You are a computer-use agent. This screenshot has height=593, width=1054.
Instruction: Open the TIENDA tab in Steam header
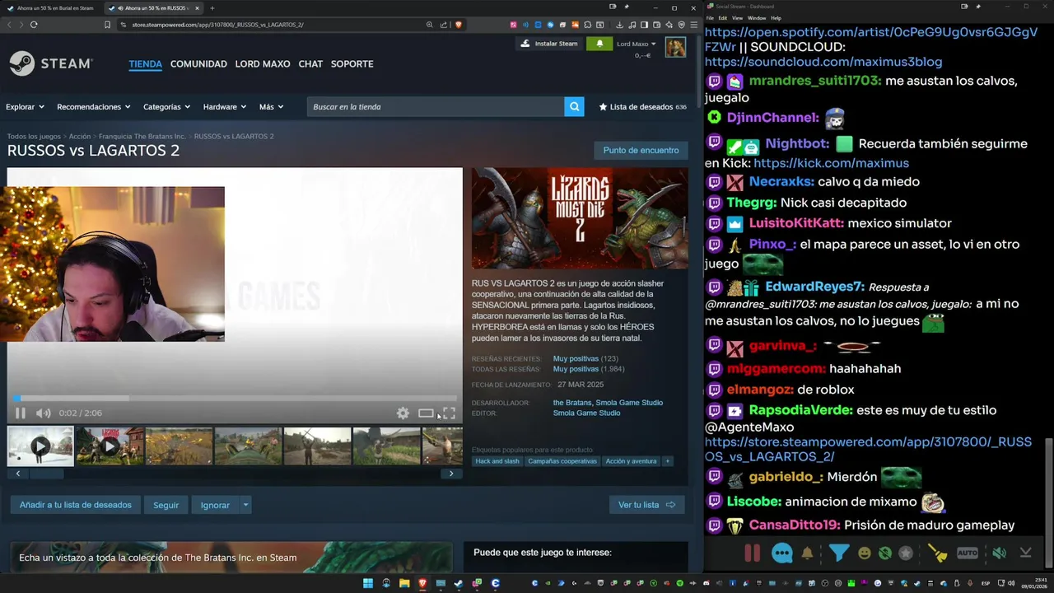point(145,64)
